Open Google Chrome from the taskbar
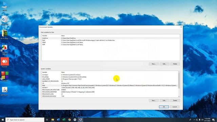 coord(69,120)
